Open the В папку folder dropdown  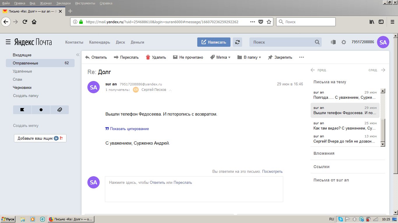click(249, 57)
